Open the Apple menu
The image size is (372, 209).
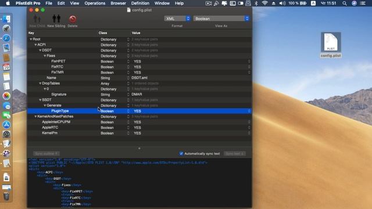click(8, 3)
